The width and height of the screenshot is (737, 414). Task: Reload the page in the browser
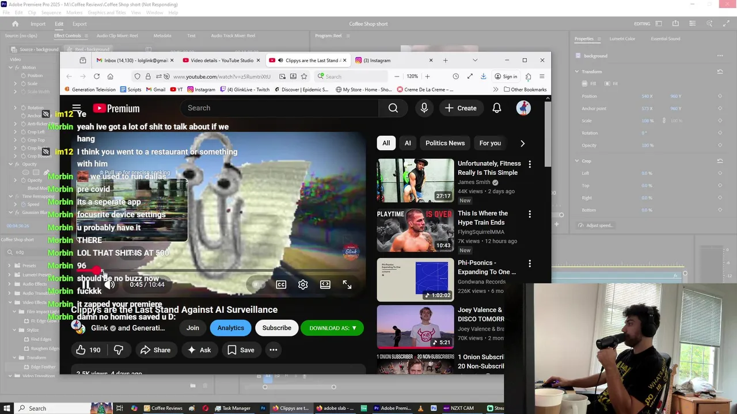pos(97,76)
